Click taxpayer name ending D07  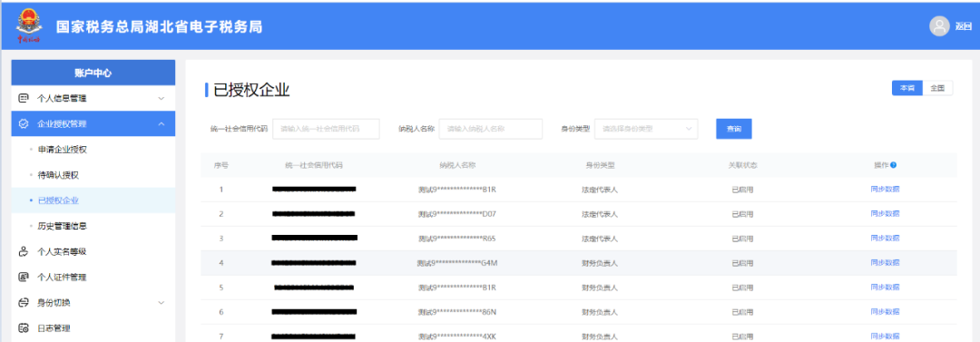[456, 214]
